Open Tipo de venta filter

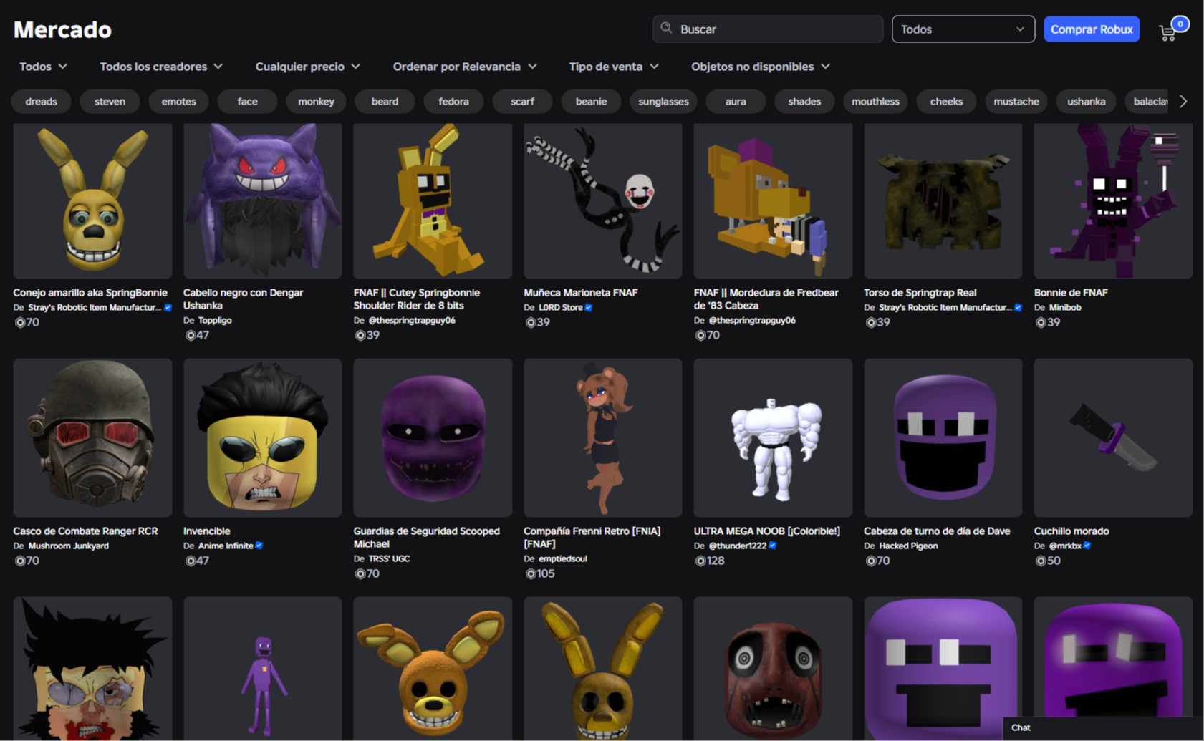[x=613, y=67]
